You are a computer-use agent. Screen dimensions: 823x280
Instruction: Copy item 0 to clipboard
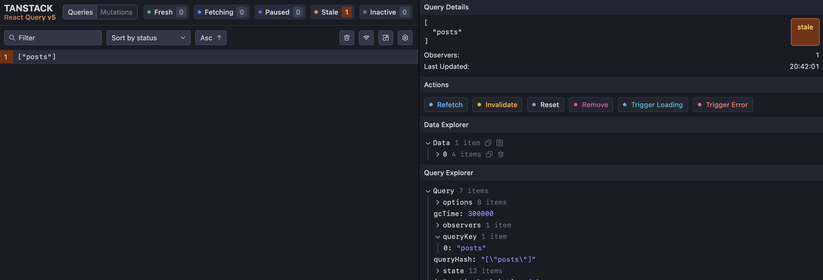(x=489, y=154)
